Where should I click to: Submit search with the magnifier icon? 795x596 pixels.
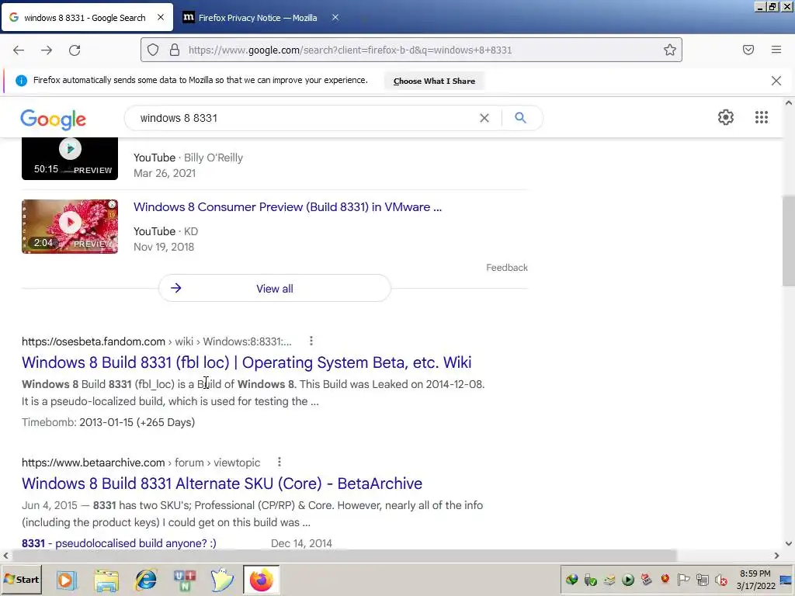tap(520, 118)
